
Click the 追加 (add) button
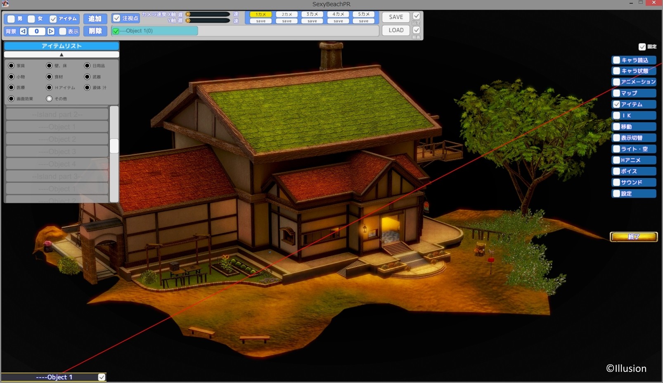(x=95, y=19)
